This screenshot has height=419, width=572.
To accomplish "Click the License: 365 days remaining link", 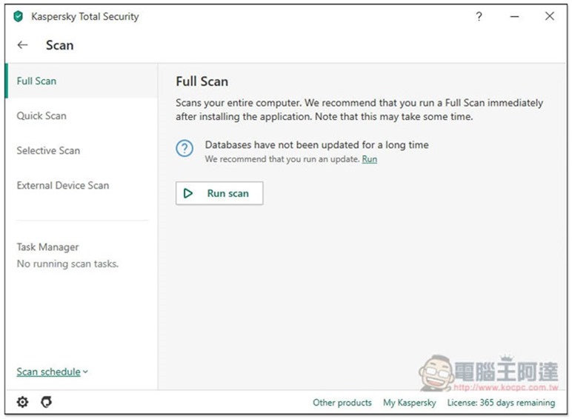I will tap(501, 403).
